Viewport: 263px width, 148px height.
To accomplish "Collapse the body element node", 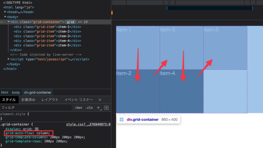I will (5, 17).
